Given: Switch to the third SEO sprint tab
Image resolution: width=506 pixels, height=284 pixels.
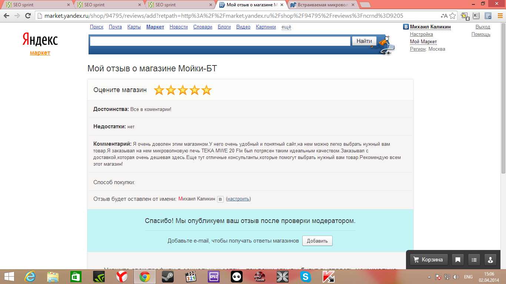Looking at the screenshot, I should pos(179,5).
